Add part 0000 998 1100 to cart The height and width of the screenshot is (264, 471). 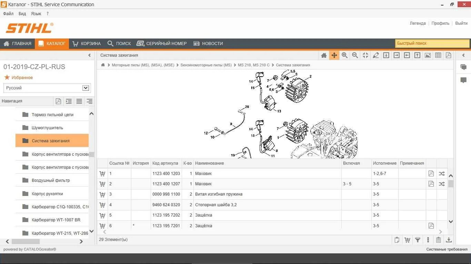(x=102, y=194)
